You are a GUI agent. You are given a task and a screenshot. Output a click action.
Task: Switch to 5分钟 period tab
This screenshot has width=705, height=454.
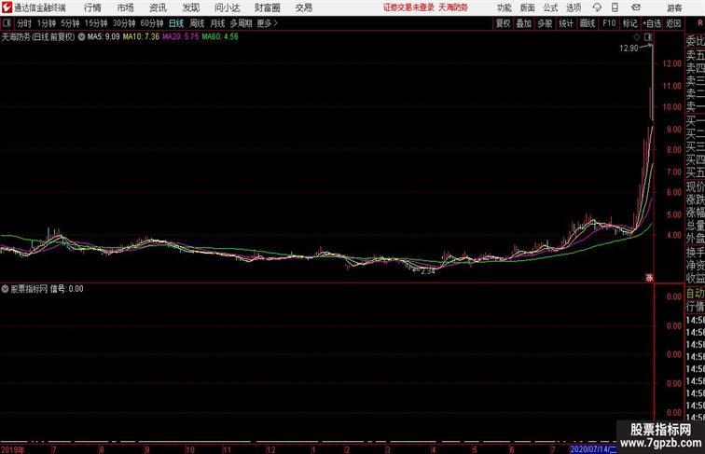[70, 23]
